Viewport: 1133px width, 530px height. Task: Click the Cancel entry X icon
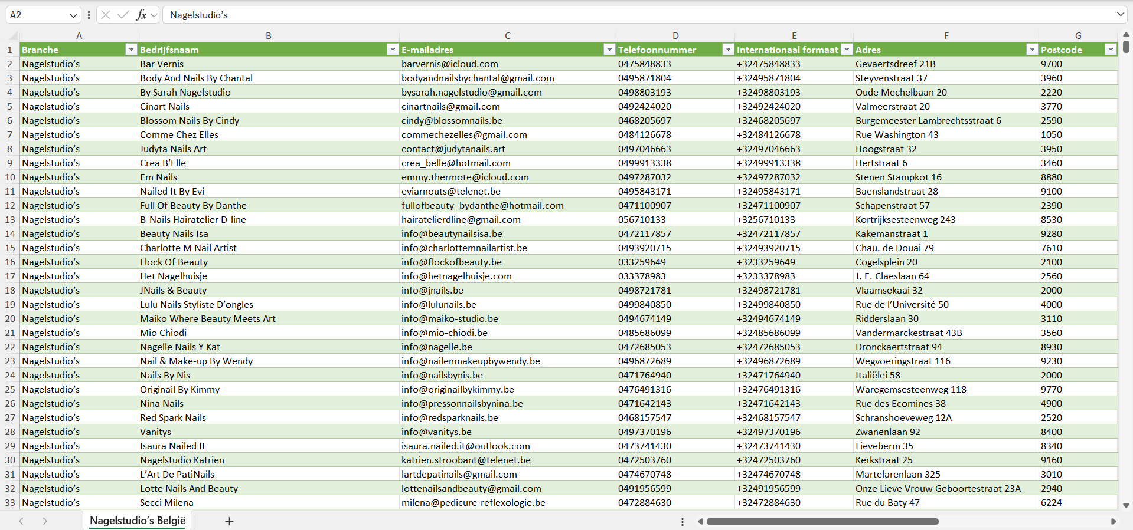tap(106, 15)
